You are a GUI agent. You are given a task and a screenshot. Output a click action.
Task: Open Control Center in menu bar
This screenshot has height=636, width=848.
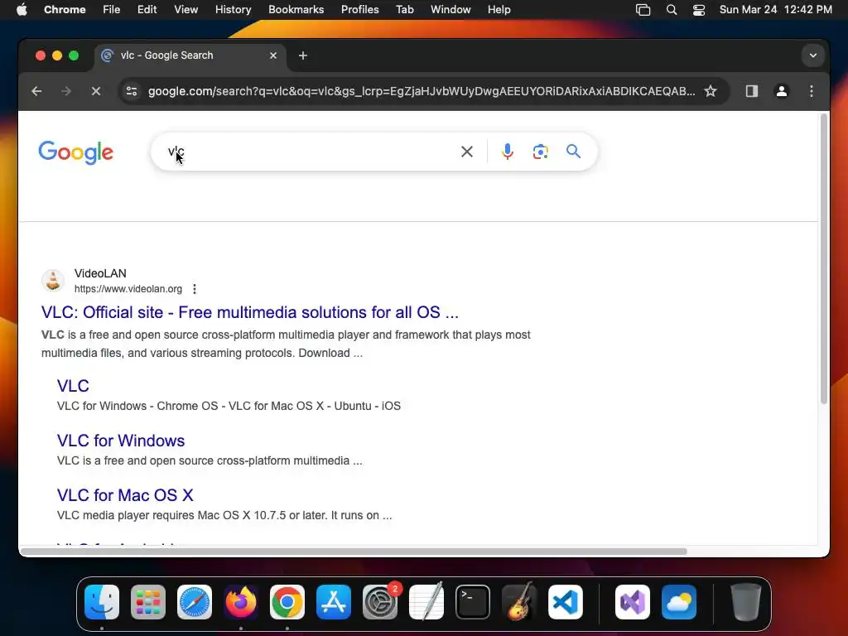tap(699, 10)
